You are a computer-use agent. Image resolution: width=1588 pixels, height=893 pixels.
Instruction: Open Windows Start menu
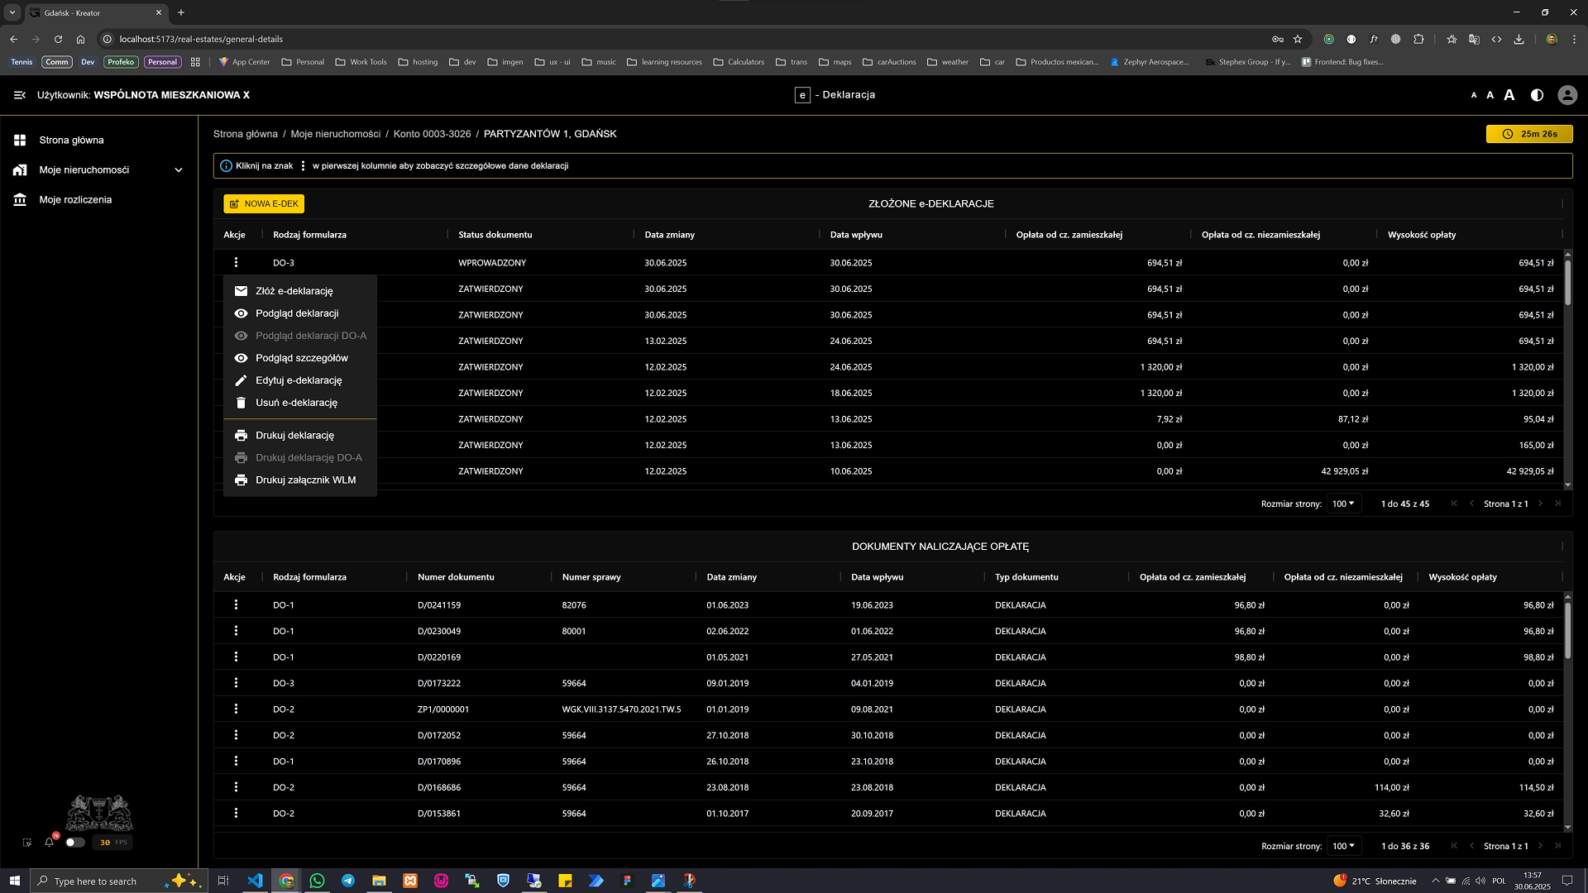pos(14,881)
